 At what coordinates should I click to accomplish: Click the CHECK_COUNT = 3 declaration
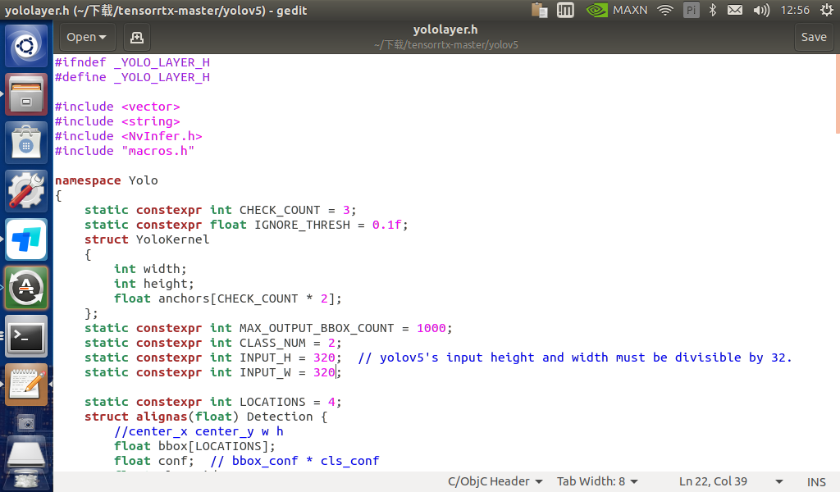(220, 211)
